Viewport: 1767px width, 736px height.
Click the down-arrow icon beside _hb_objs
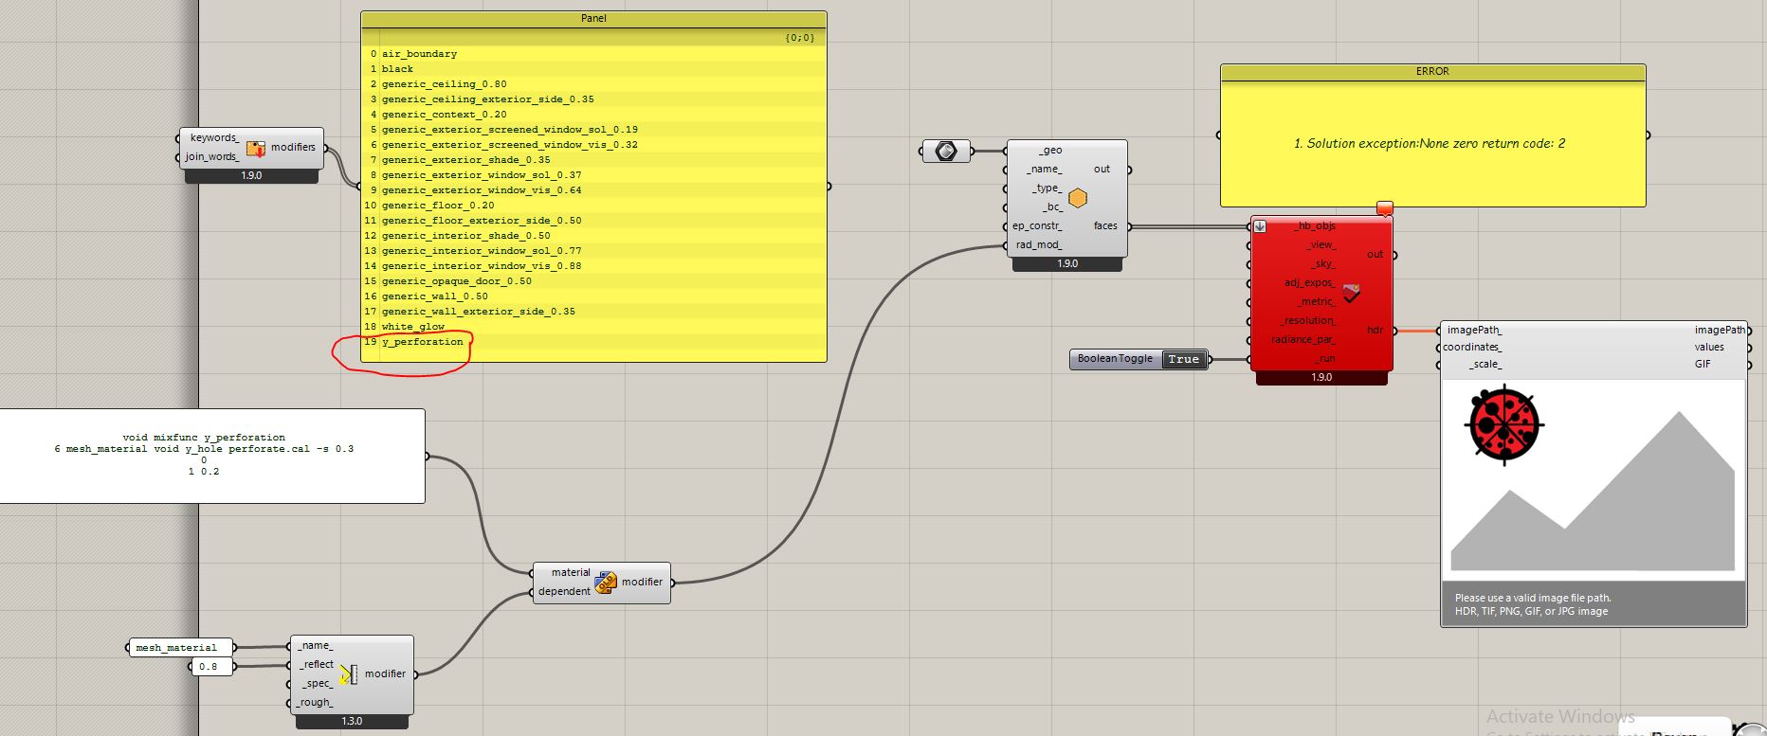point(1260,226)
